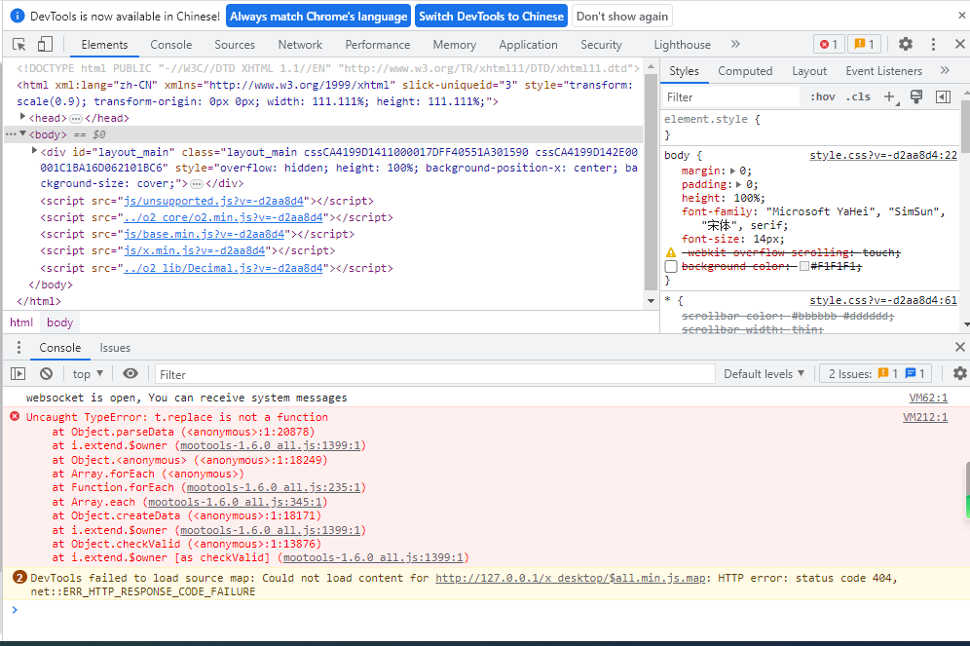Screen dimensions: 970x646
Task: Activate the inspect element picker tool
Action: [19, 45]
